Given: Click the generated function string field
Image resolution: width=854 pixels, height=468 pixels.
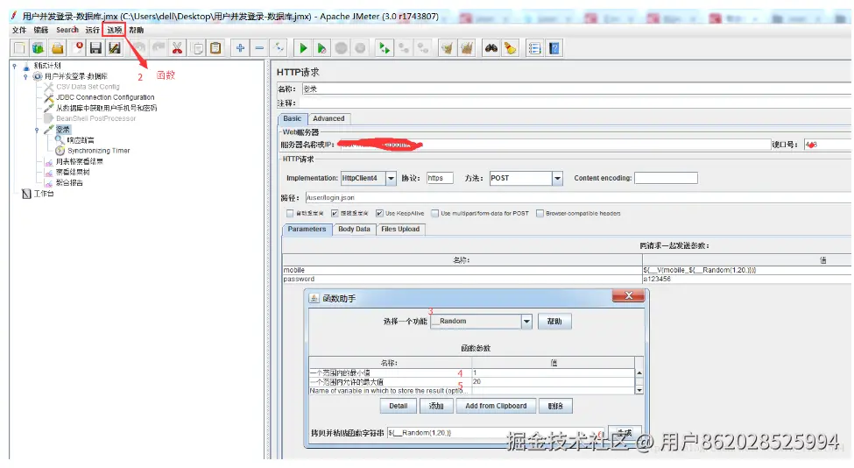Looking at the screenshot, I should pyautogui.click(x=495, y=433).
